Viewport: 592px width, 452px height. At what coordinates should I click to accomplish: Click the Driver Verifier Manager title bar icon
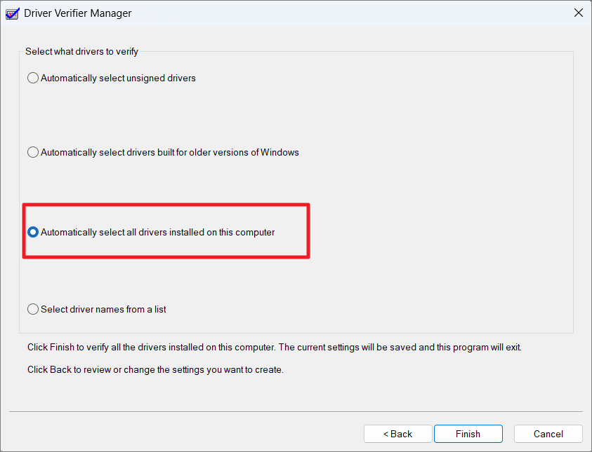pyautogui.click(x=12, y=13)
